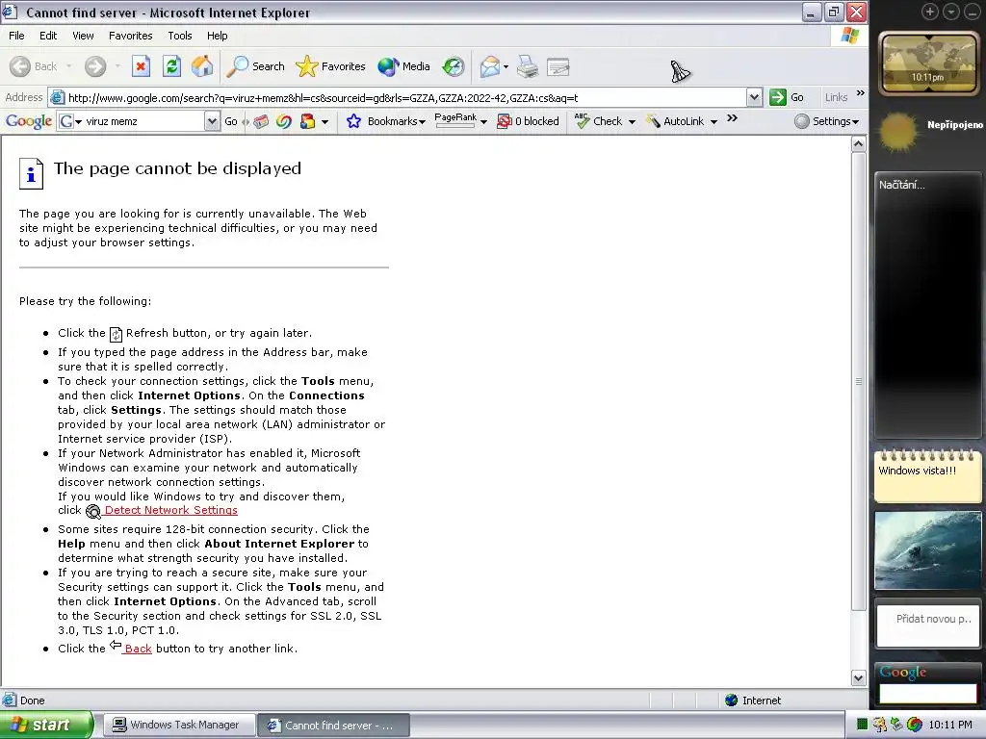Open the Search pane with magnifier icon

[255, 66]
